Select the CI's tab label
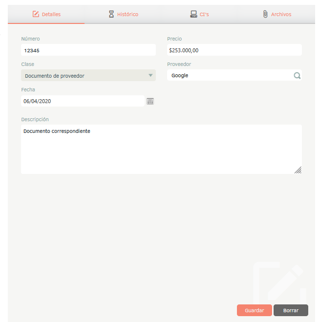319x322 pixels. 204,15
